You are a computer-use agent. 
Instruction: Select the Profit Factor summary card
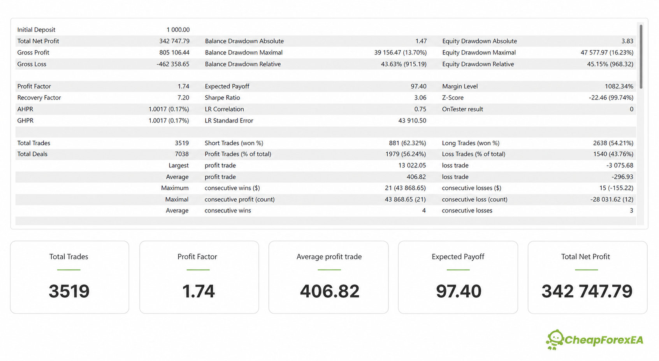tap(199, 277)
